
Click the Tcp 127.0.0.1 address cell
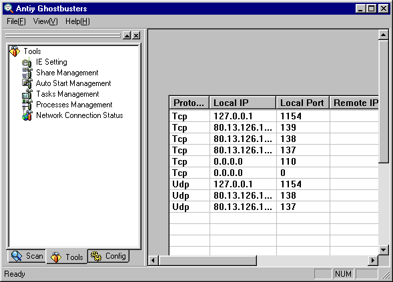(x=243, y=116)
